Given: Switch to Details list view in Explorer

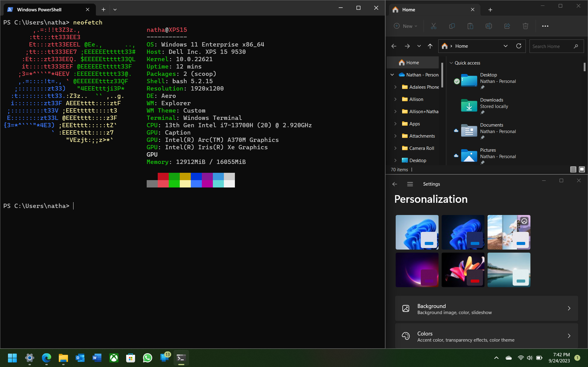Looking at the screenshot, I should click(573, 169).
